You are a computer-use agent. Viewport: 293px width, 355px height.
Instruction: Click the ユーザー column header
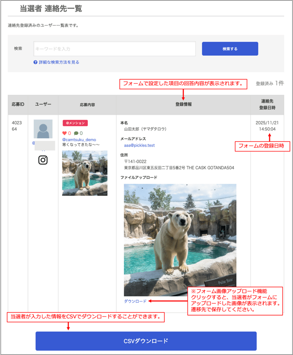[43, 105]
